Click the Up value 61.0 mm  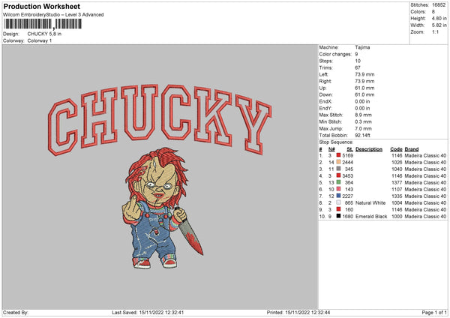tap(364, 88)
